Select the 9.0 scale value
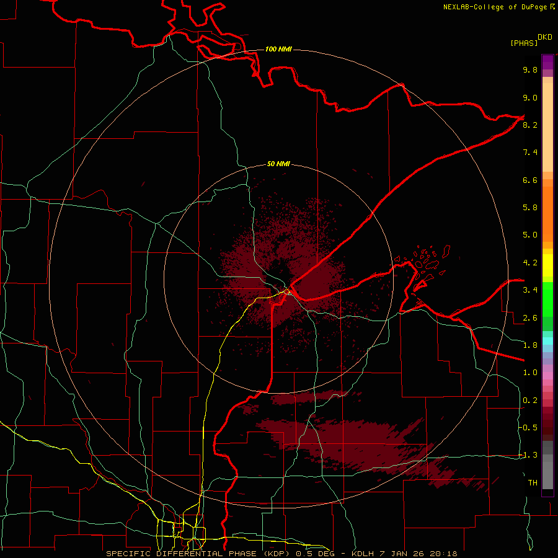Screen dimensions: 558x558 coord(530,97)
